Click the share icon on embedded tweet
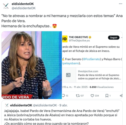 [121, 96]
